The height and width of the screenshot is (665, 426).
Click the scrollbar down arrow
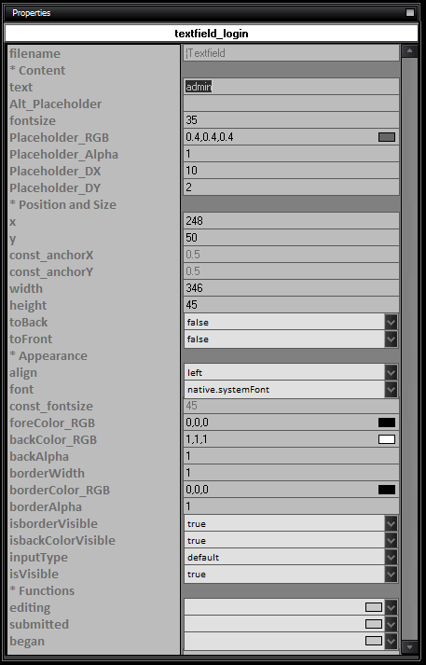(x=409, y=647)
